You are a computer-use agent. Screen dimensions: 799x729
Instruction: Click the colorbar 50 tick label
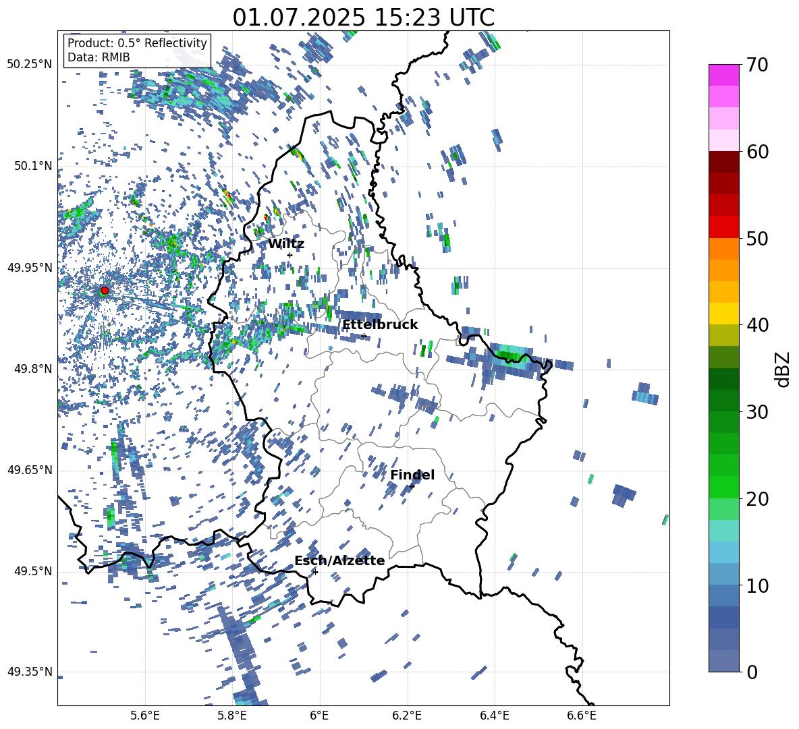pyautogui.click(x=757, y=238)
